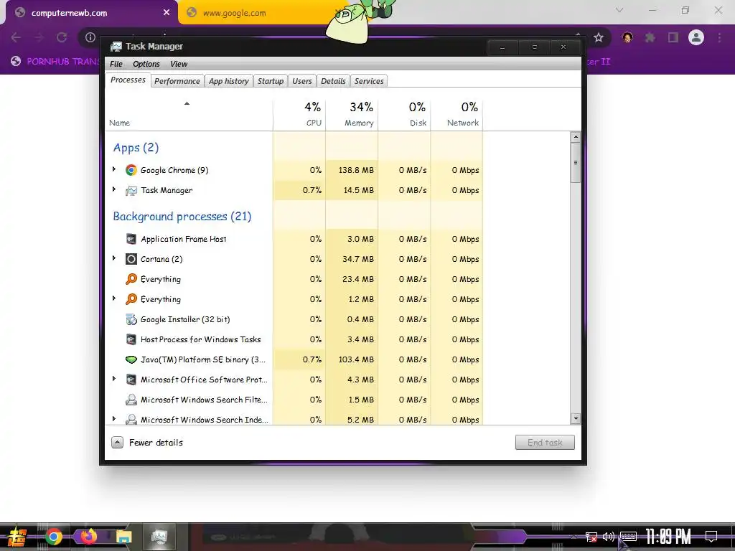Viewport: 735px width, 551px height.
Task: Click Microsoft Office Software Protection icon
Action: click(131, 380)
